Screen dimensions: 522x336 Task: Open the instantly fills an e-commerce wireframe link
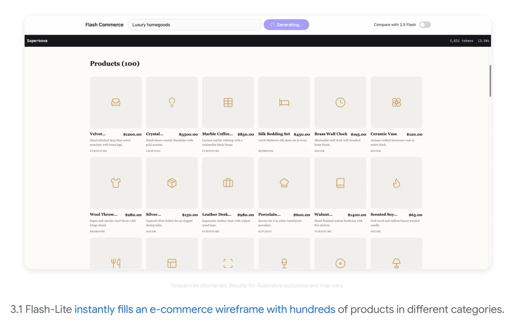pos(205,309)
